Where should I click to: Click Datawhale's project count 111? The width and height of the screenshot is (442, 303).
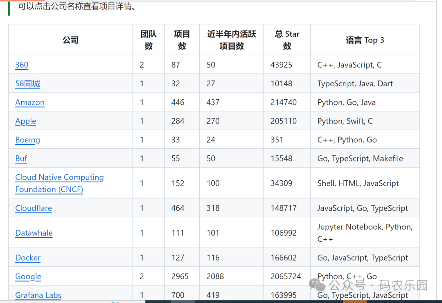tap(178, 233)
